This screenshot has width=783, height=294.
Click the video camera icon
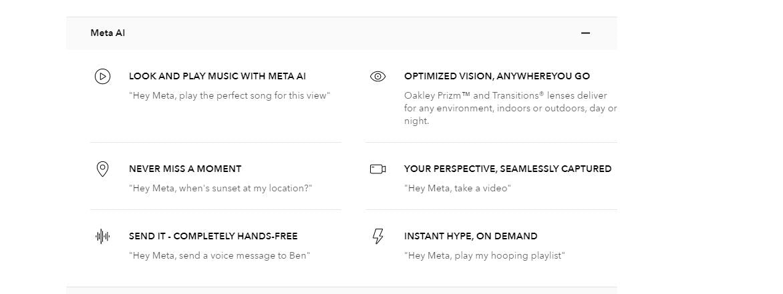click(377, 169)
